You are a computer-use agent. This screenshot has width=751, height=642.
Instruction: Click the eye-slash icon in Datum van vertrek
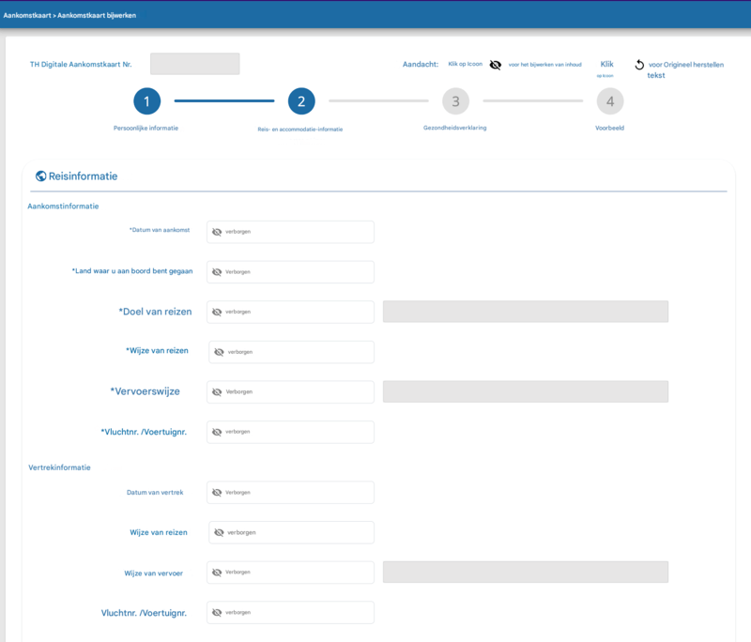click(x=217, y=493)
